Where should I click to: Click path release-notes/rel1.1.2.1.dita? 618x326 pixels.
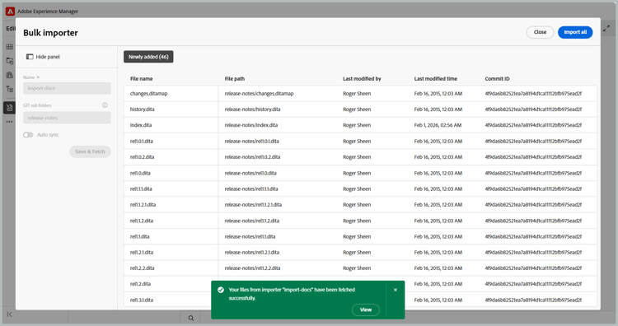click(x=253, y=205)
